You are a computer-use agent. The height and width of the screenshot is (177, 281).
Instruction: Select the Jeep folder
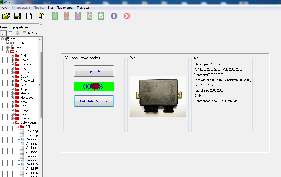tap(23, 89)
